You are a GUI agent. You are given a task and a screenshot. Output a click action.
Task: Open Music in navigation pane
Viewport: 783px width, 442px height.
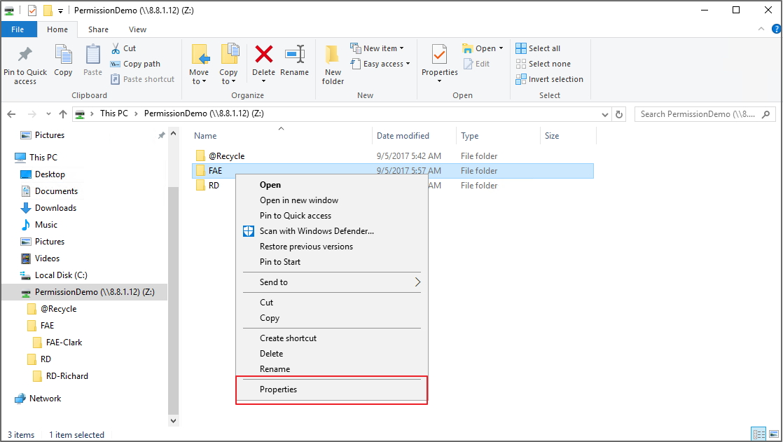click(x=46, y=225)
